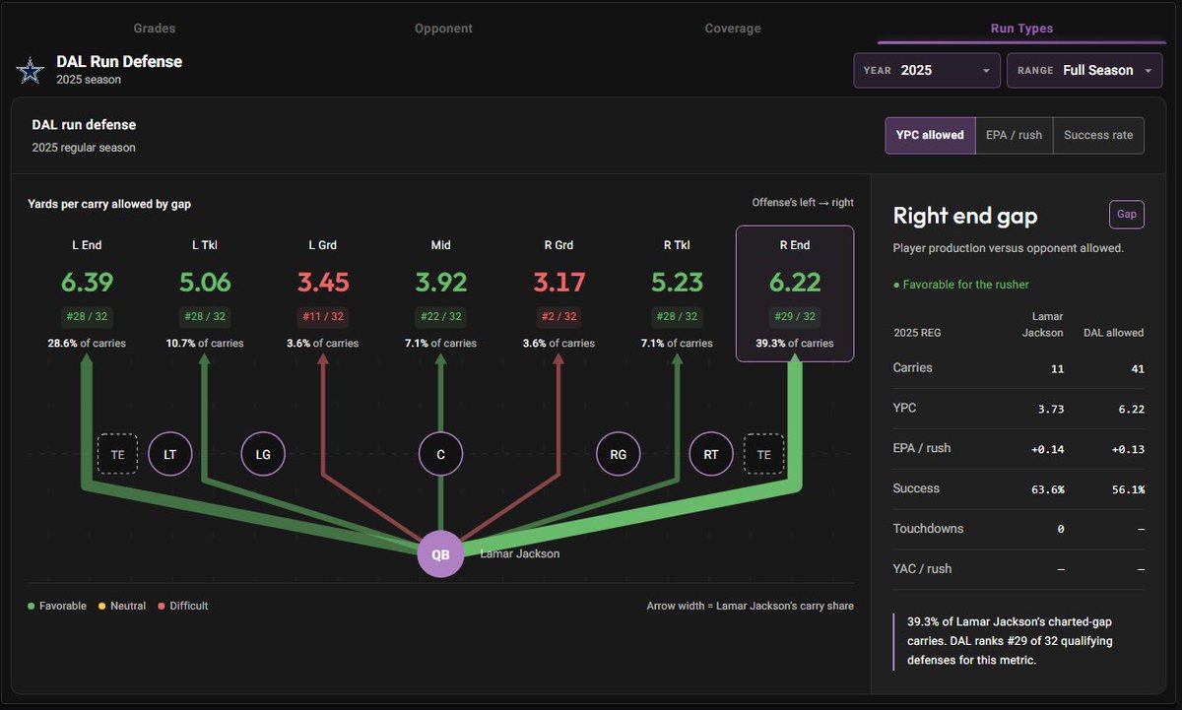Click the Gap button in detail panel
Image resolution: width=1182 pixels, height=710 pixels.
pyautogui.click(x=1126, y=214)
